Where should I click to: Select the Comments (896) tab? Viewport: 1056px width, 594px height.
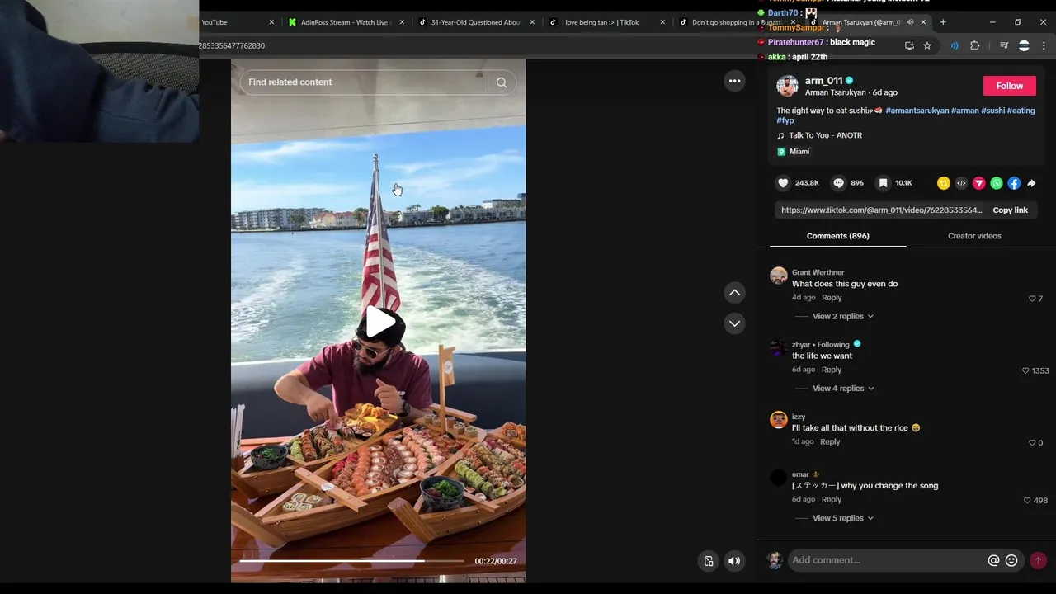pyautogui.click(x=837, y=236)
